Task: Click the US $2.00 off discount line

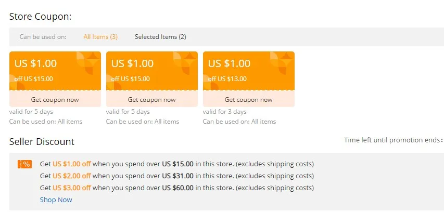Action: point(176,176)
